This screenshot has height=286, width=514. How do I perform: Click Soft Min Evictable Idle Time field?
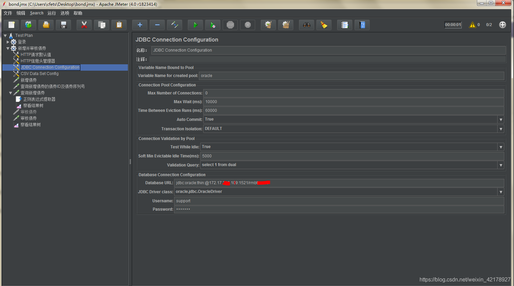352,156
